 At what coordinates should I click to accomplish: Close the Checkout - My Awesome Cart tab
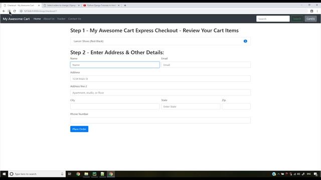(x=39, y=5)
